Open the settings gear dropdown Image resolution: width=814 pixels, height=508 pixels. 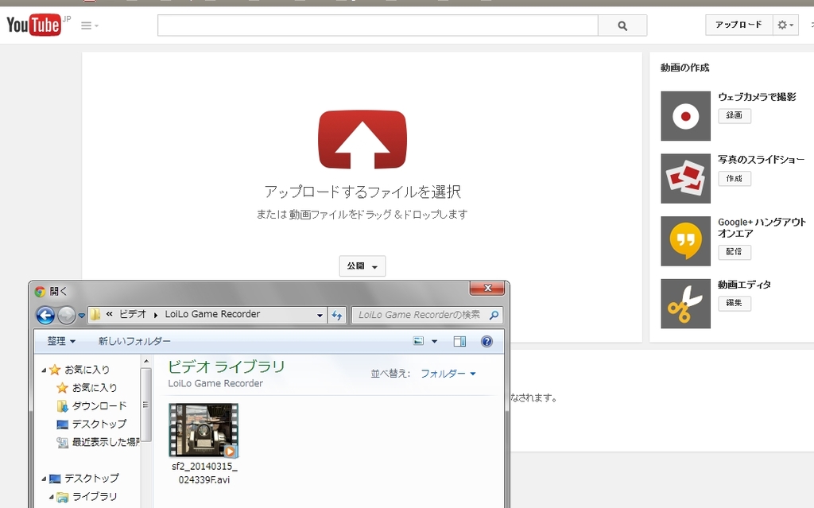[785, 25]
